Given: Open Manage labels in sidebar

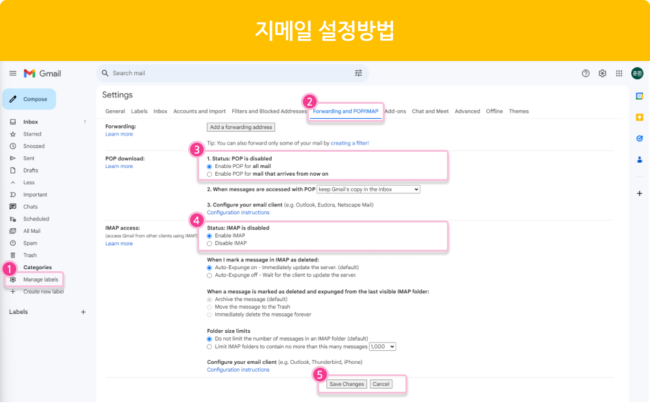Looking at the screenshot, I should tap(41, 280).
